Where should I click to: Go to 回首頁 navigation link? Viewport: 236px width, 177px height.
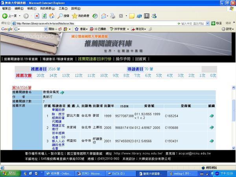point(140,59)
